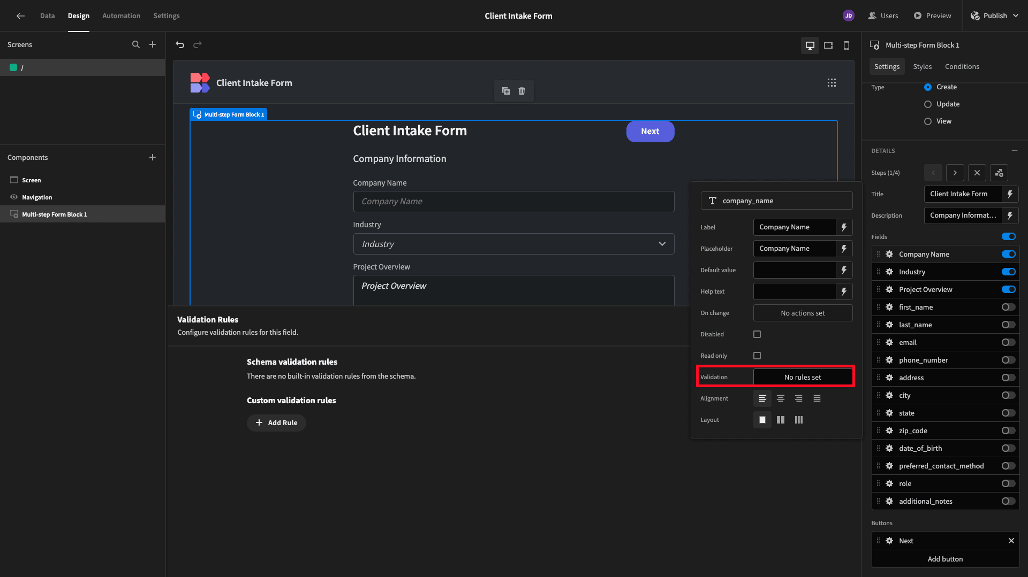Check the Disabled checkbox
1028x577 pixels.
tap(757, 335)
